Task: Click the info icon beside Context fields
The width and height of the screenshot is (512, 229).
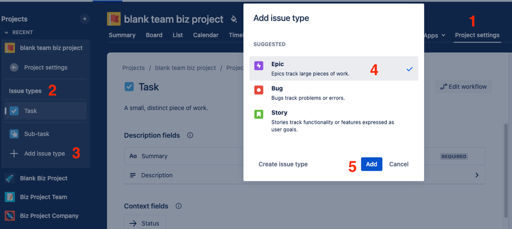Action: click(x=178, y=206)
